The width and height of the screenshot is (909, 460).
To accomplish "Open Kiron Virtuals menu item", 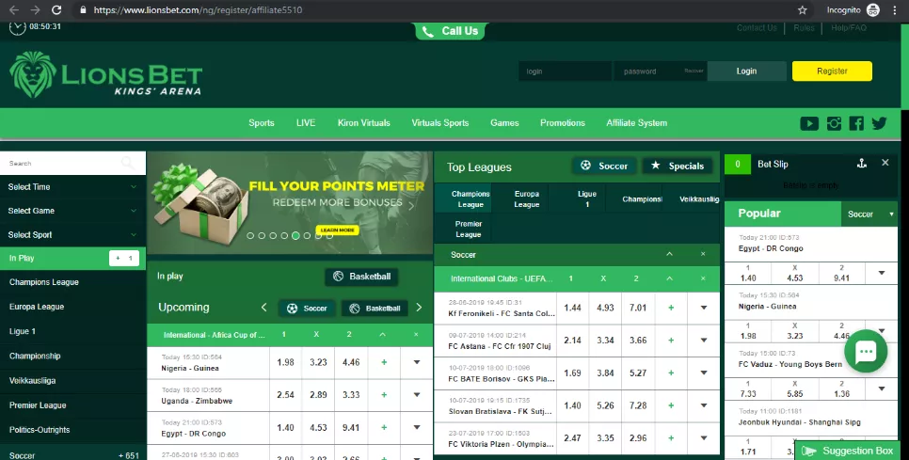I will click(363, 123).
